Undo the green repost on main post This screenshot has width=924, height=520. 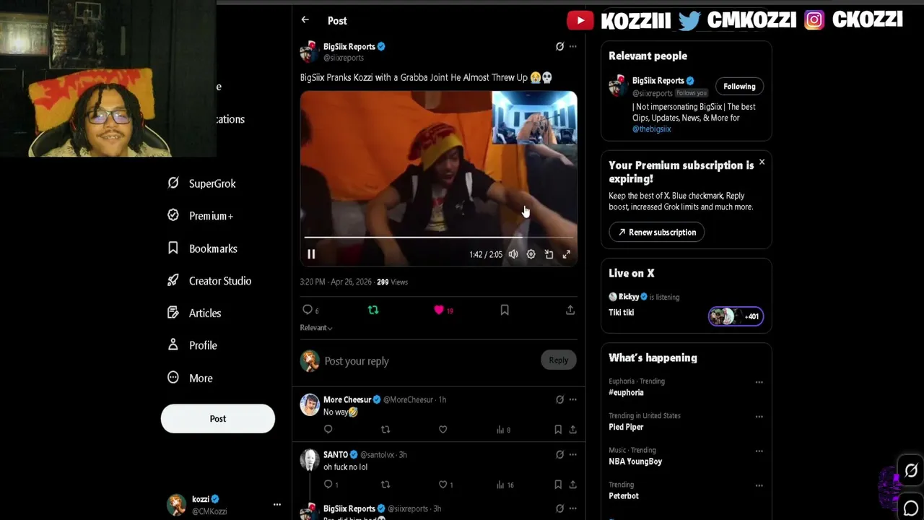tap(373, 310)
